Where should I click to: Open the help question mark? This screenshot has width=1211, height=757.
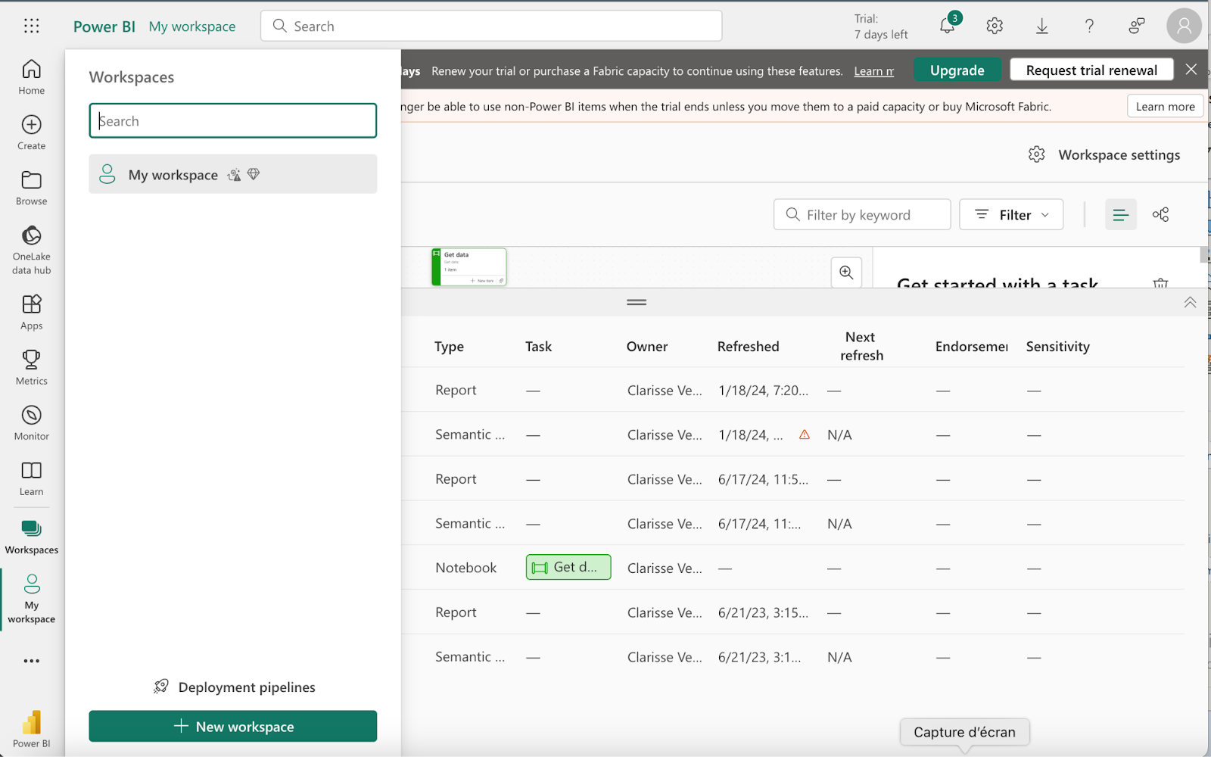1089,26
